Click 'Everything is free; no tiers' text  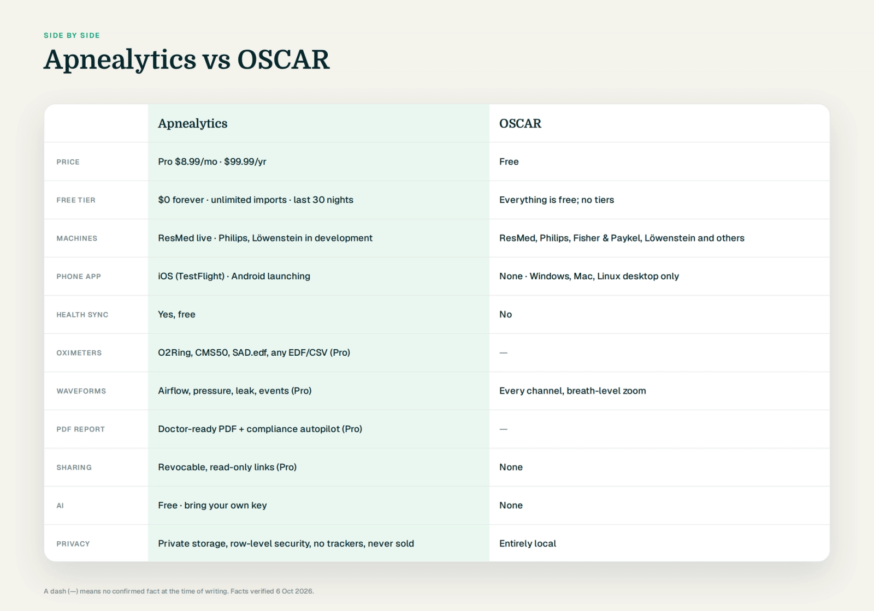(557, 200)
